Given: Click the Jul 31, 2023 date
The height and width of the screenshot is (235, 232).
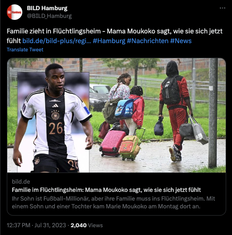Looking at the screenshot, I should point(50,225).
